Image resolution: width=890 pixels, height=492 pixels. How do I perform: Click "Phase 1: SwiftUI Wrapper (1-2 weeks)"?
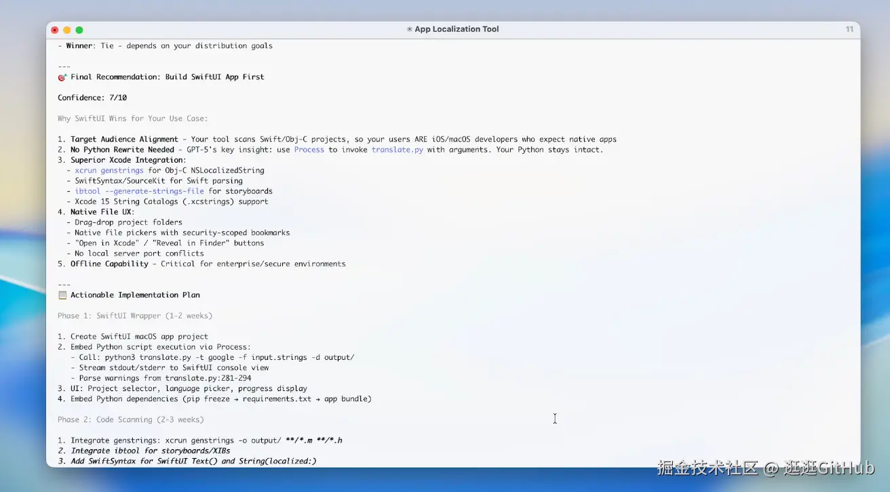tap(135, 316)
